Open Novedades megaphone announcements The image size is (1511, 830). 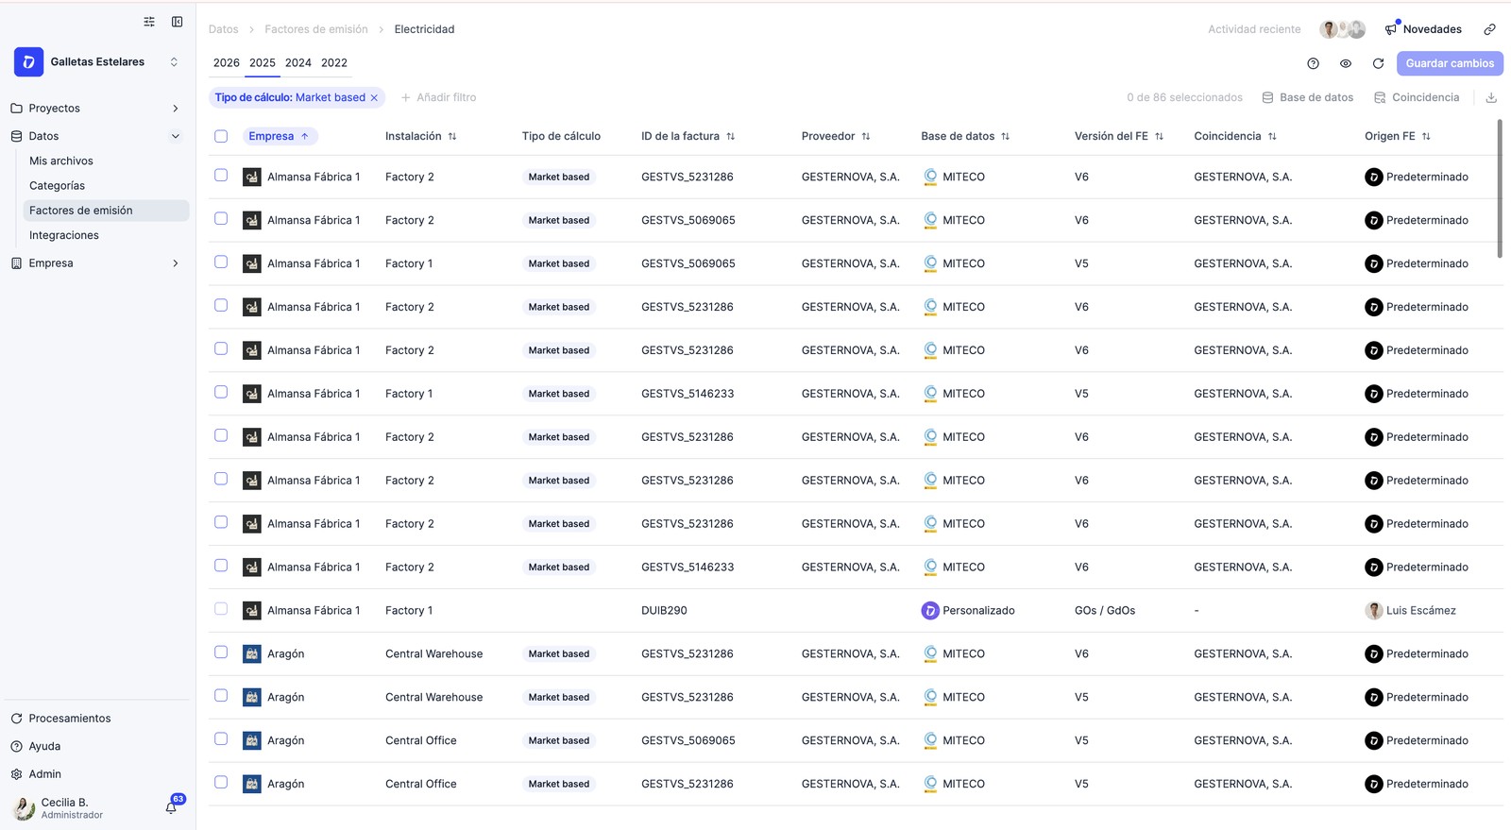pos(1423,29)
